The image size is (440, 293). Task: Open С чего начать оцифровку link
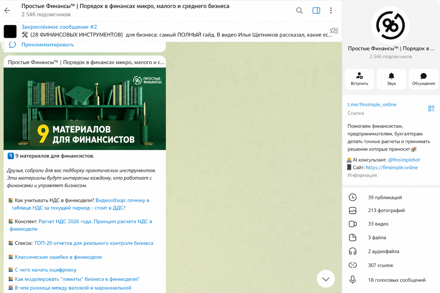coord(46,270)
